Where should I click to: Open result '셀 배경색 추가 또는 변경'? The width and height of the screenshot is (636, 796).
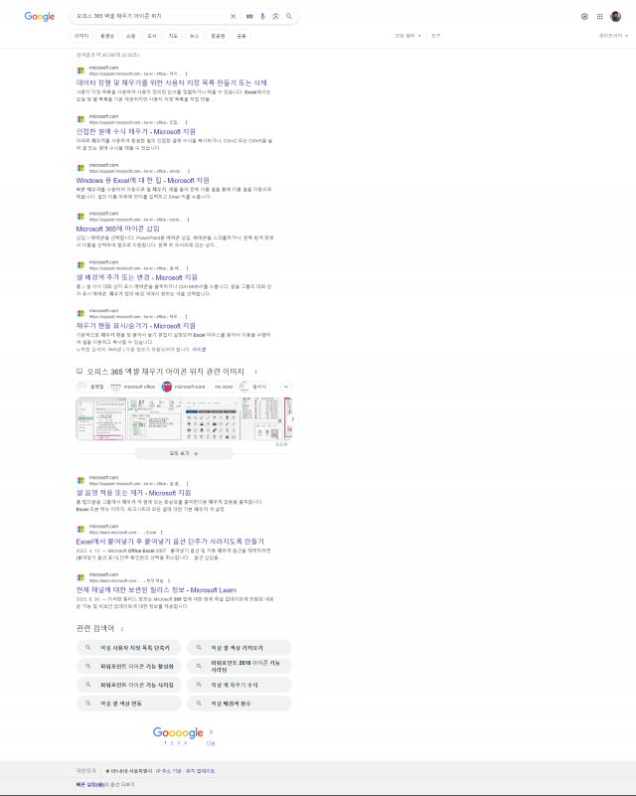(x=136, y=277)
